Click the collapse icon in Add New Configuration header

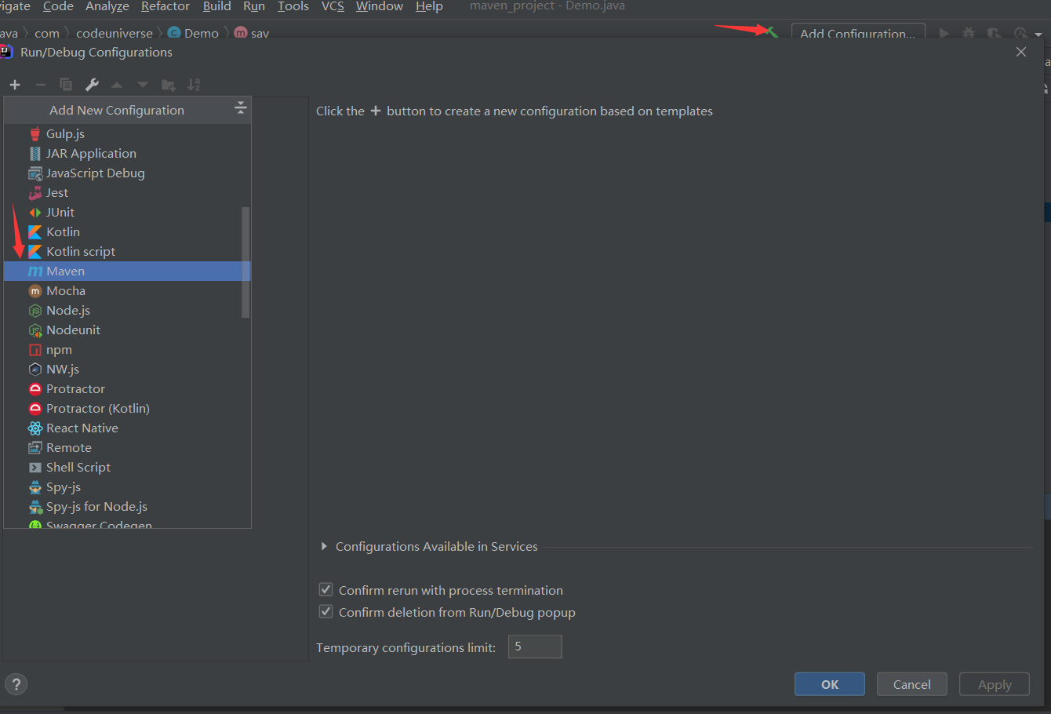click(241, 108)
